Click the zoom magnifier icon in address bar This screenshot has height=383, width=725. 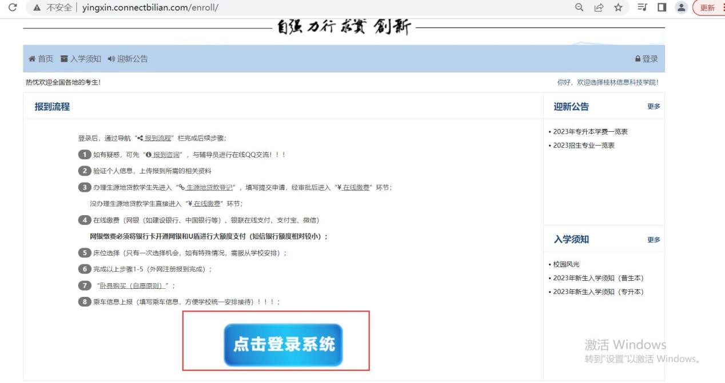pos(580,8)
